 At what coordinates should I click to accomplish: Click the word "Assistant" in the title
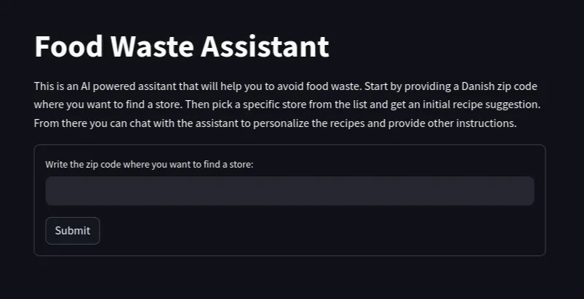265,46
